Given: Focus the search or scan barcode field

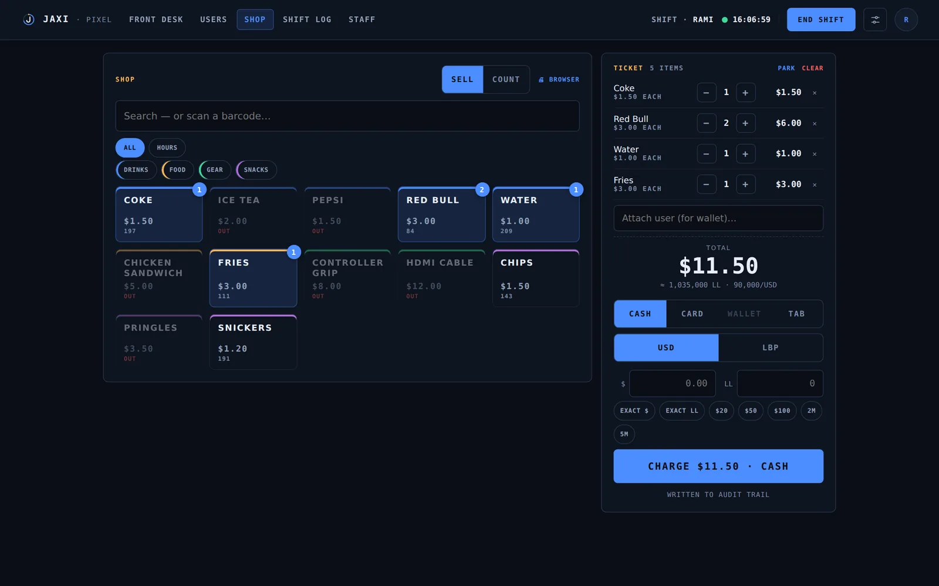Looking at the screenshot, I should click(347, 116).
